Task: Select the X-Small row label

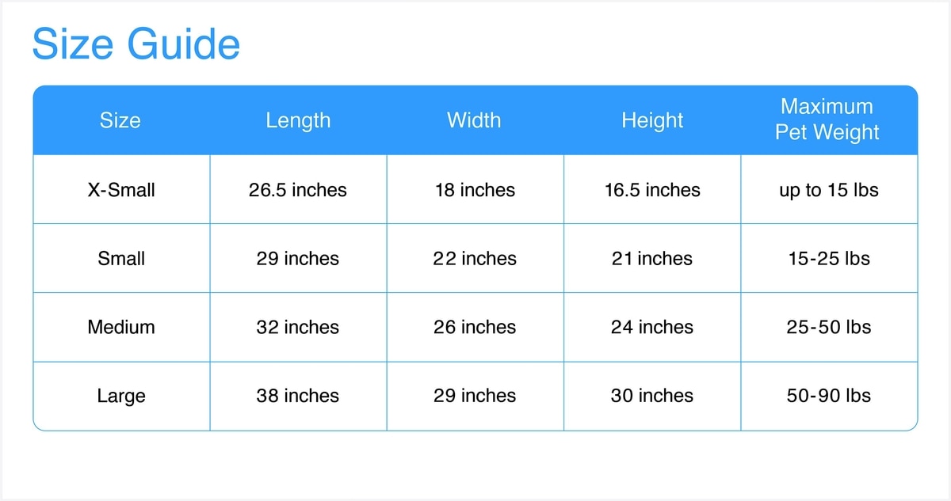Action: (121, 190)
